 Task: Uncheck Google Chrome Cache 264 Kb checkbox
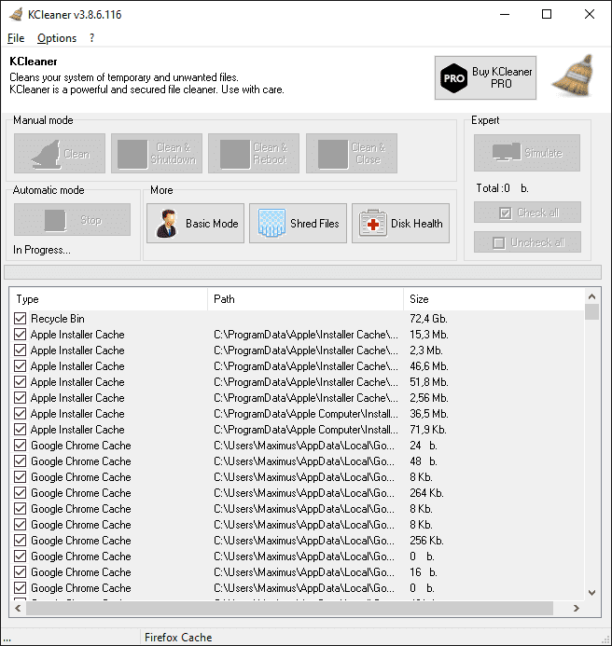pos(20,493)
